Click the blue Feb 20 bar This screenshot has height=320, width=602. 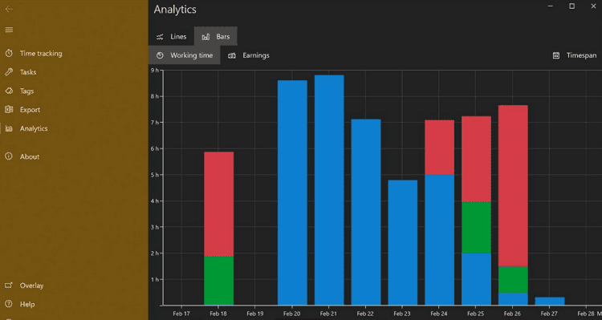[x=292, y=192]
